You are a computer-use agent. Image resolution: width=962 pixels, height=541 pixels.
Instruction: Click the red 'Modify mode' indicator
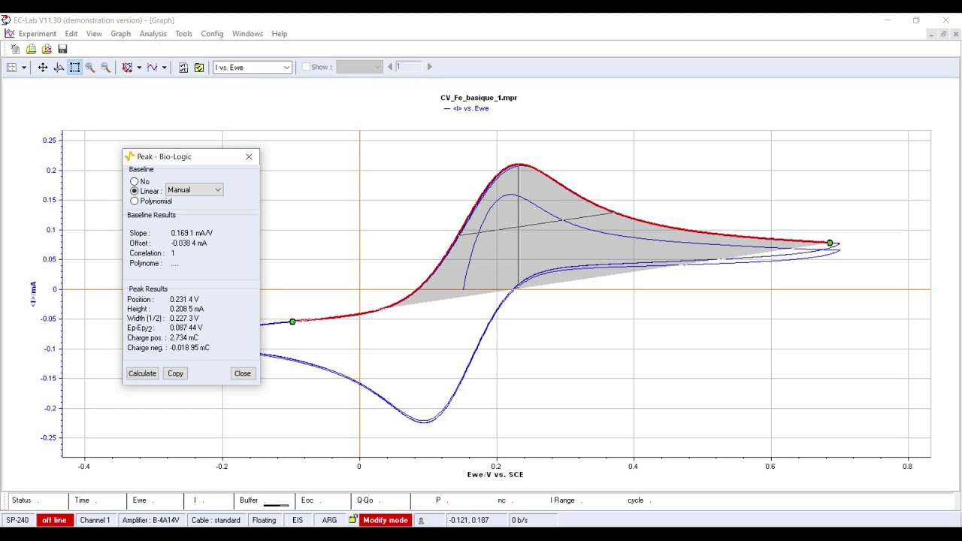tap(385, 520)
